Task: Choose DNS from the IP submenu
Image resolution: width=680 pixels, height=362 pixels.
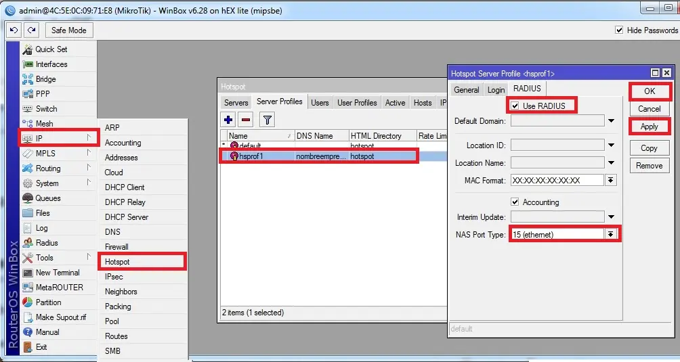Action: (143, 231)
